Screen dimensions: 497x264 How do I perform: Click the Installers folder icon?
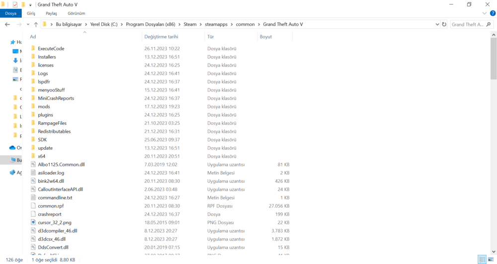click(33, 57)
